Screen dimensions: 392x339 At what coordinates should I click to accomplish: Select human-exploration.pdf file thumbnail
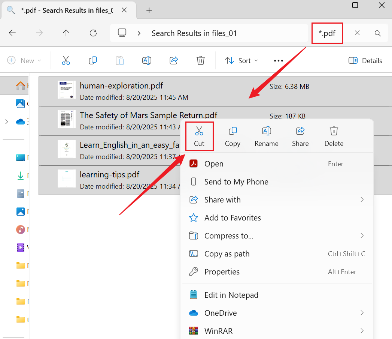pos(67,90)
